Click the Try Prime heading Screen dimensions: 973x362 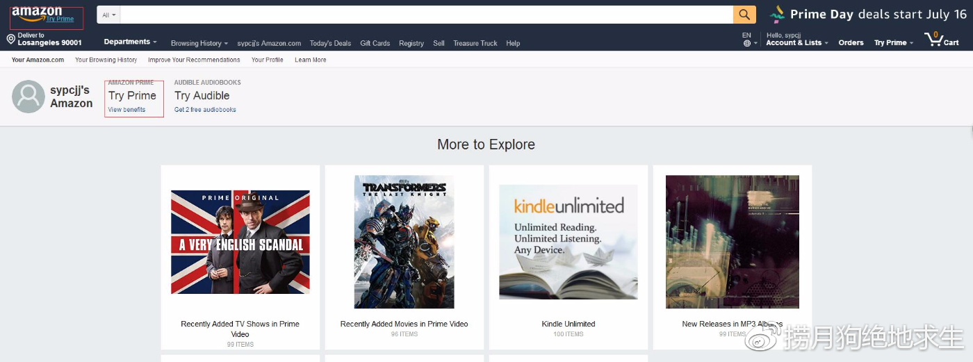[x=132, y=96]
